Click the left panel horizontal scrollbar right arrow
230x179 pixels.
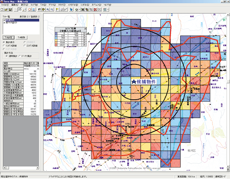(38, 168)
